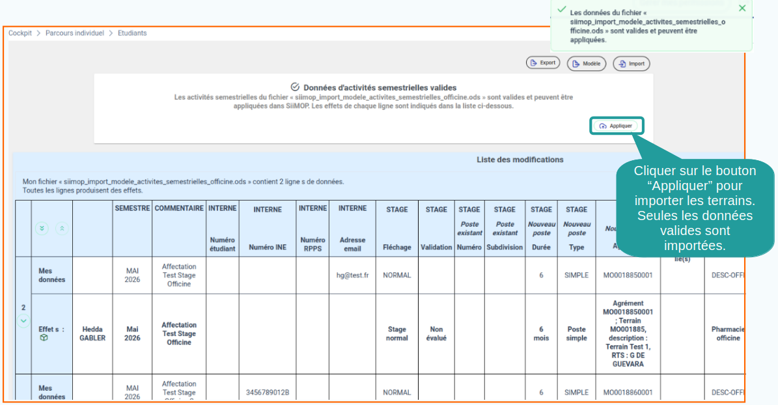Click the hg@test.fr email cell
Screen dimensions: 778x405
(352, 275)
